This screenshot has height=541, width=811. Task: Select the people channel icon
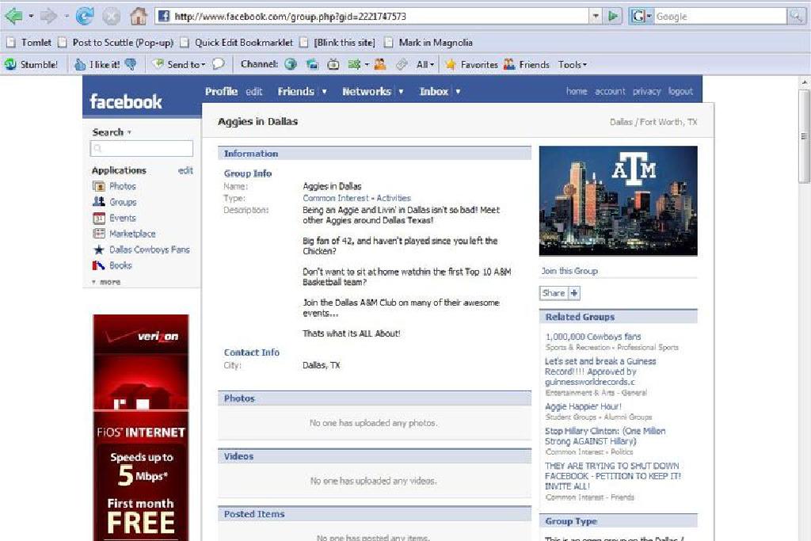point(380,64)
